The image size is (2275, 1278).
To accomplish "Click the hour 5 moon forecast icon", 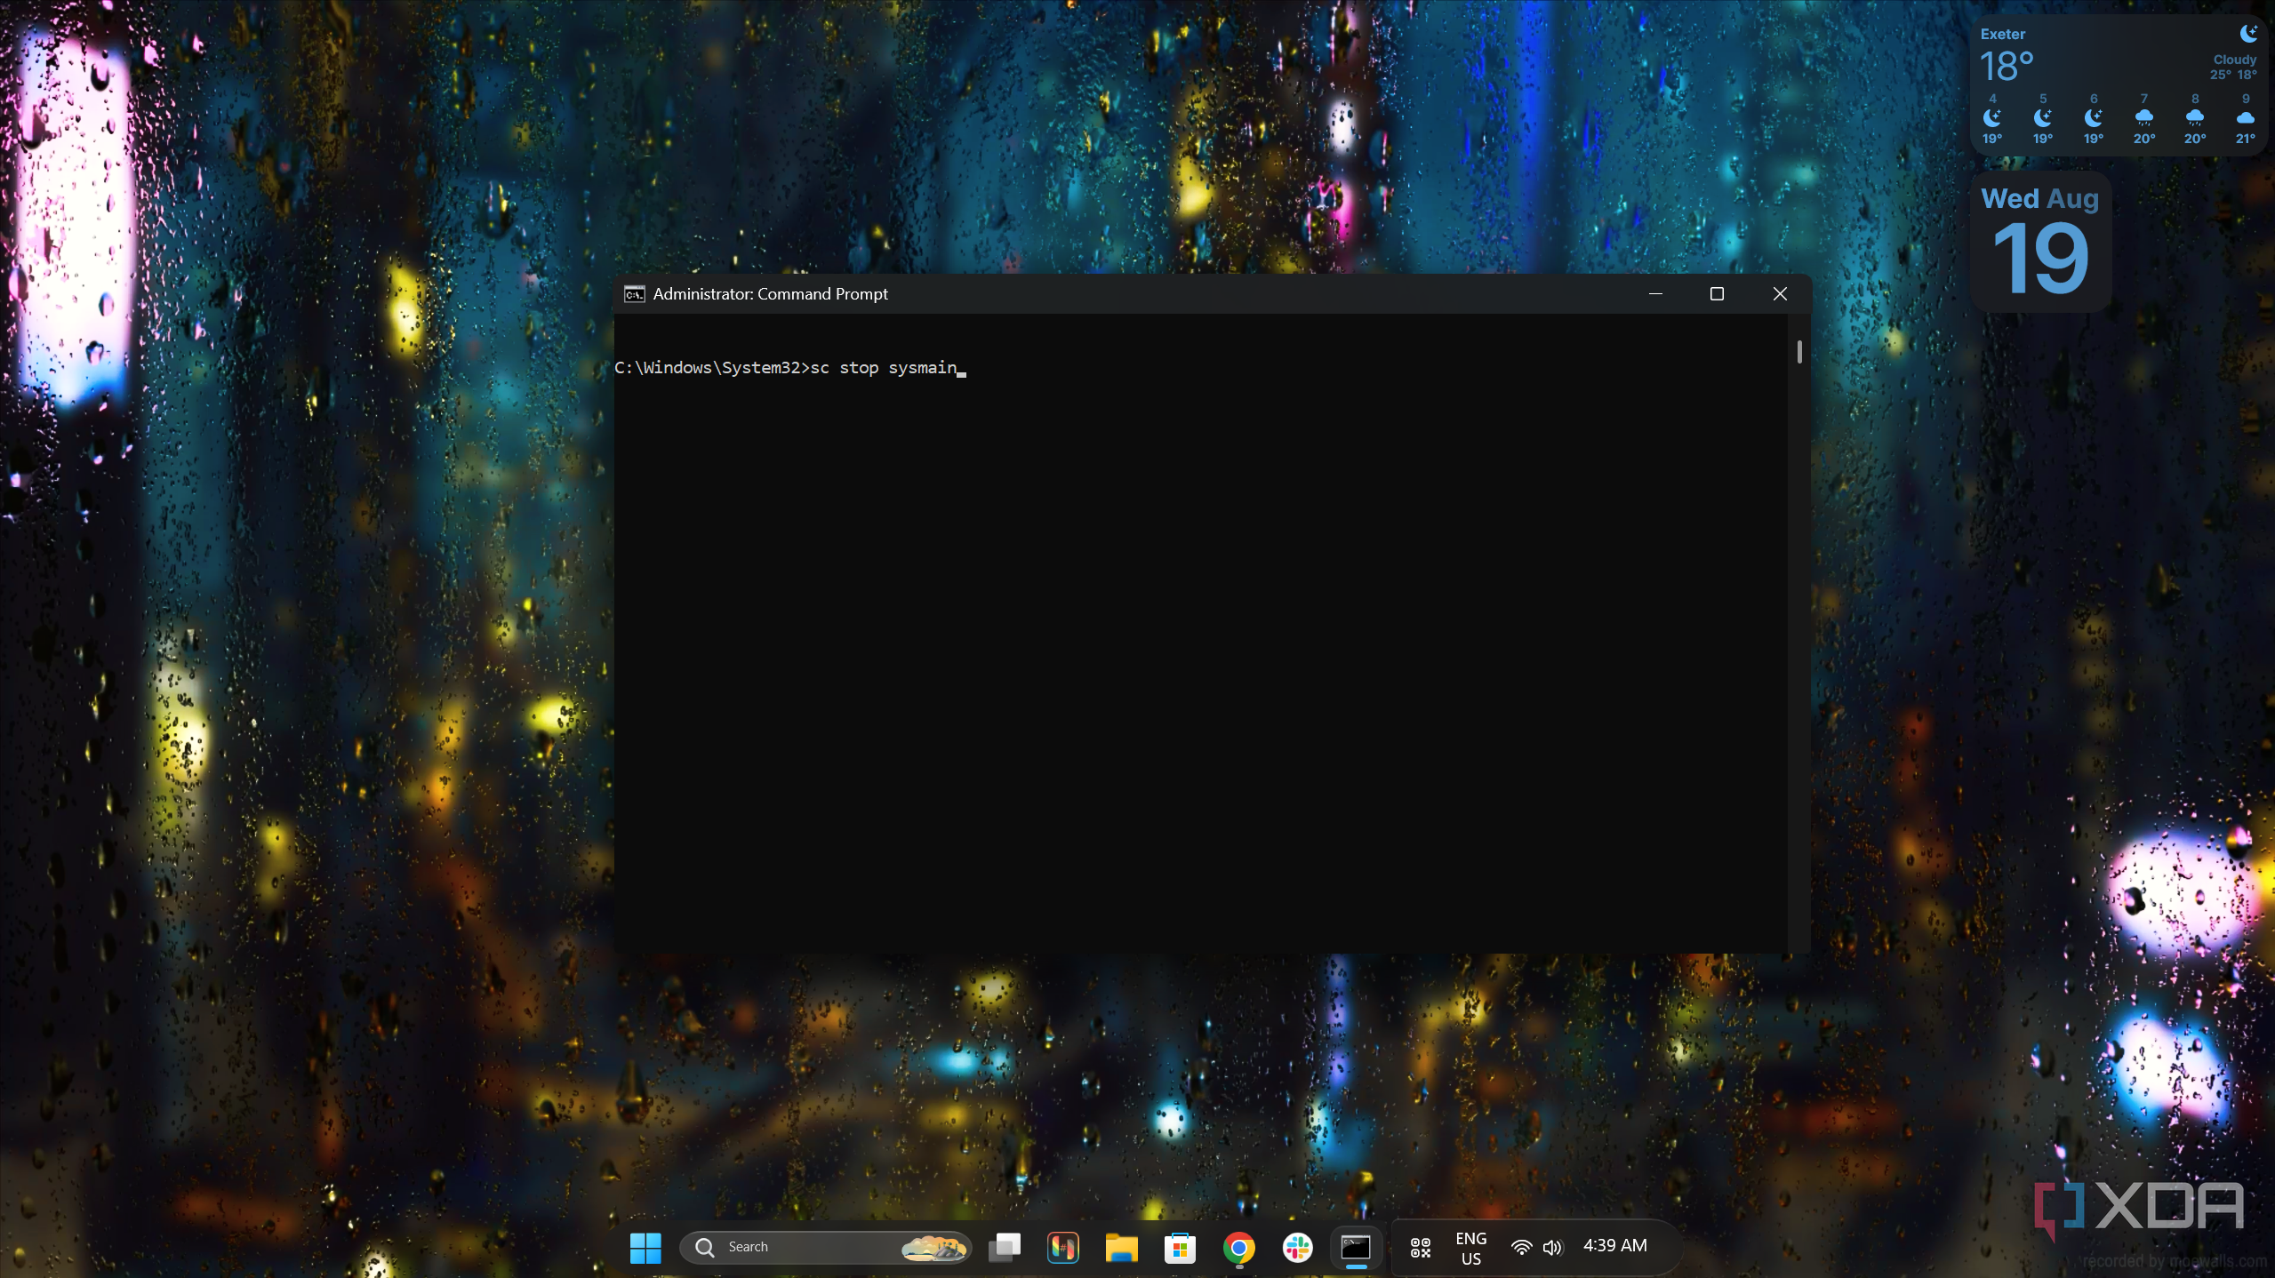I will tap(2042, 118).
